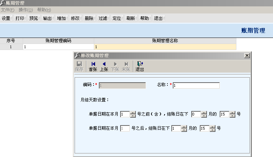Viewport: 273px width, 157px height.
Task: Select the 账期管理编码 cell with 1
Action: pyautogui.click(x=59, y=47)
